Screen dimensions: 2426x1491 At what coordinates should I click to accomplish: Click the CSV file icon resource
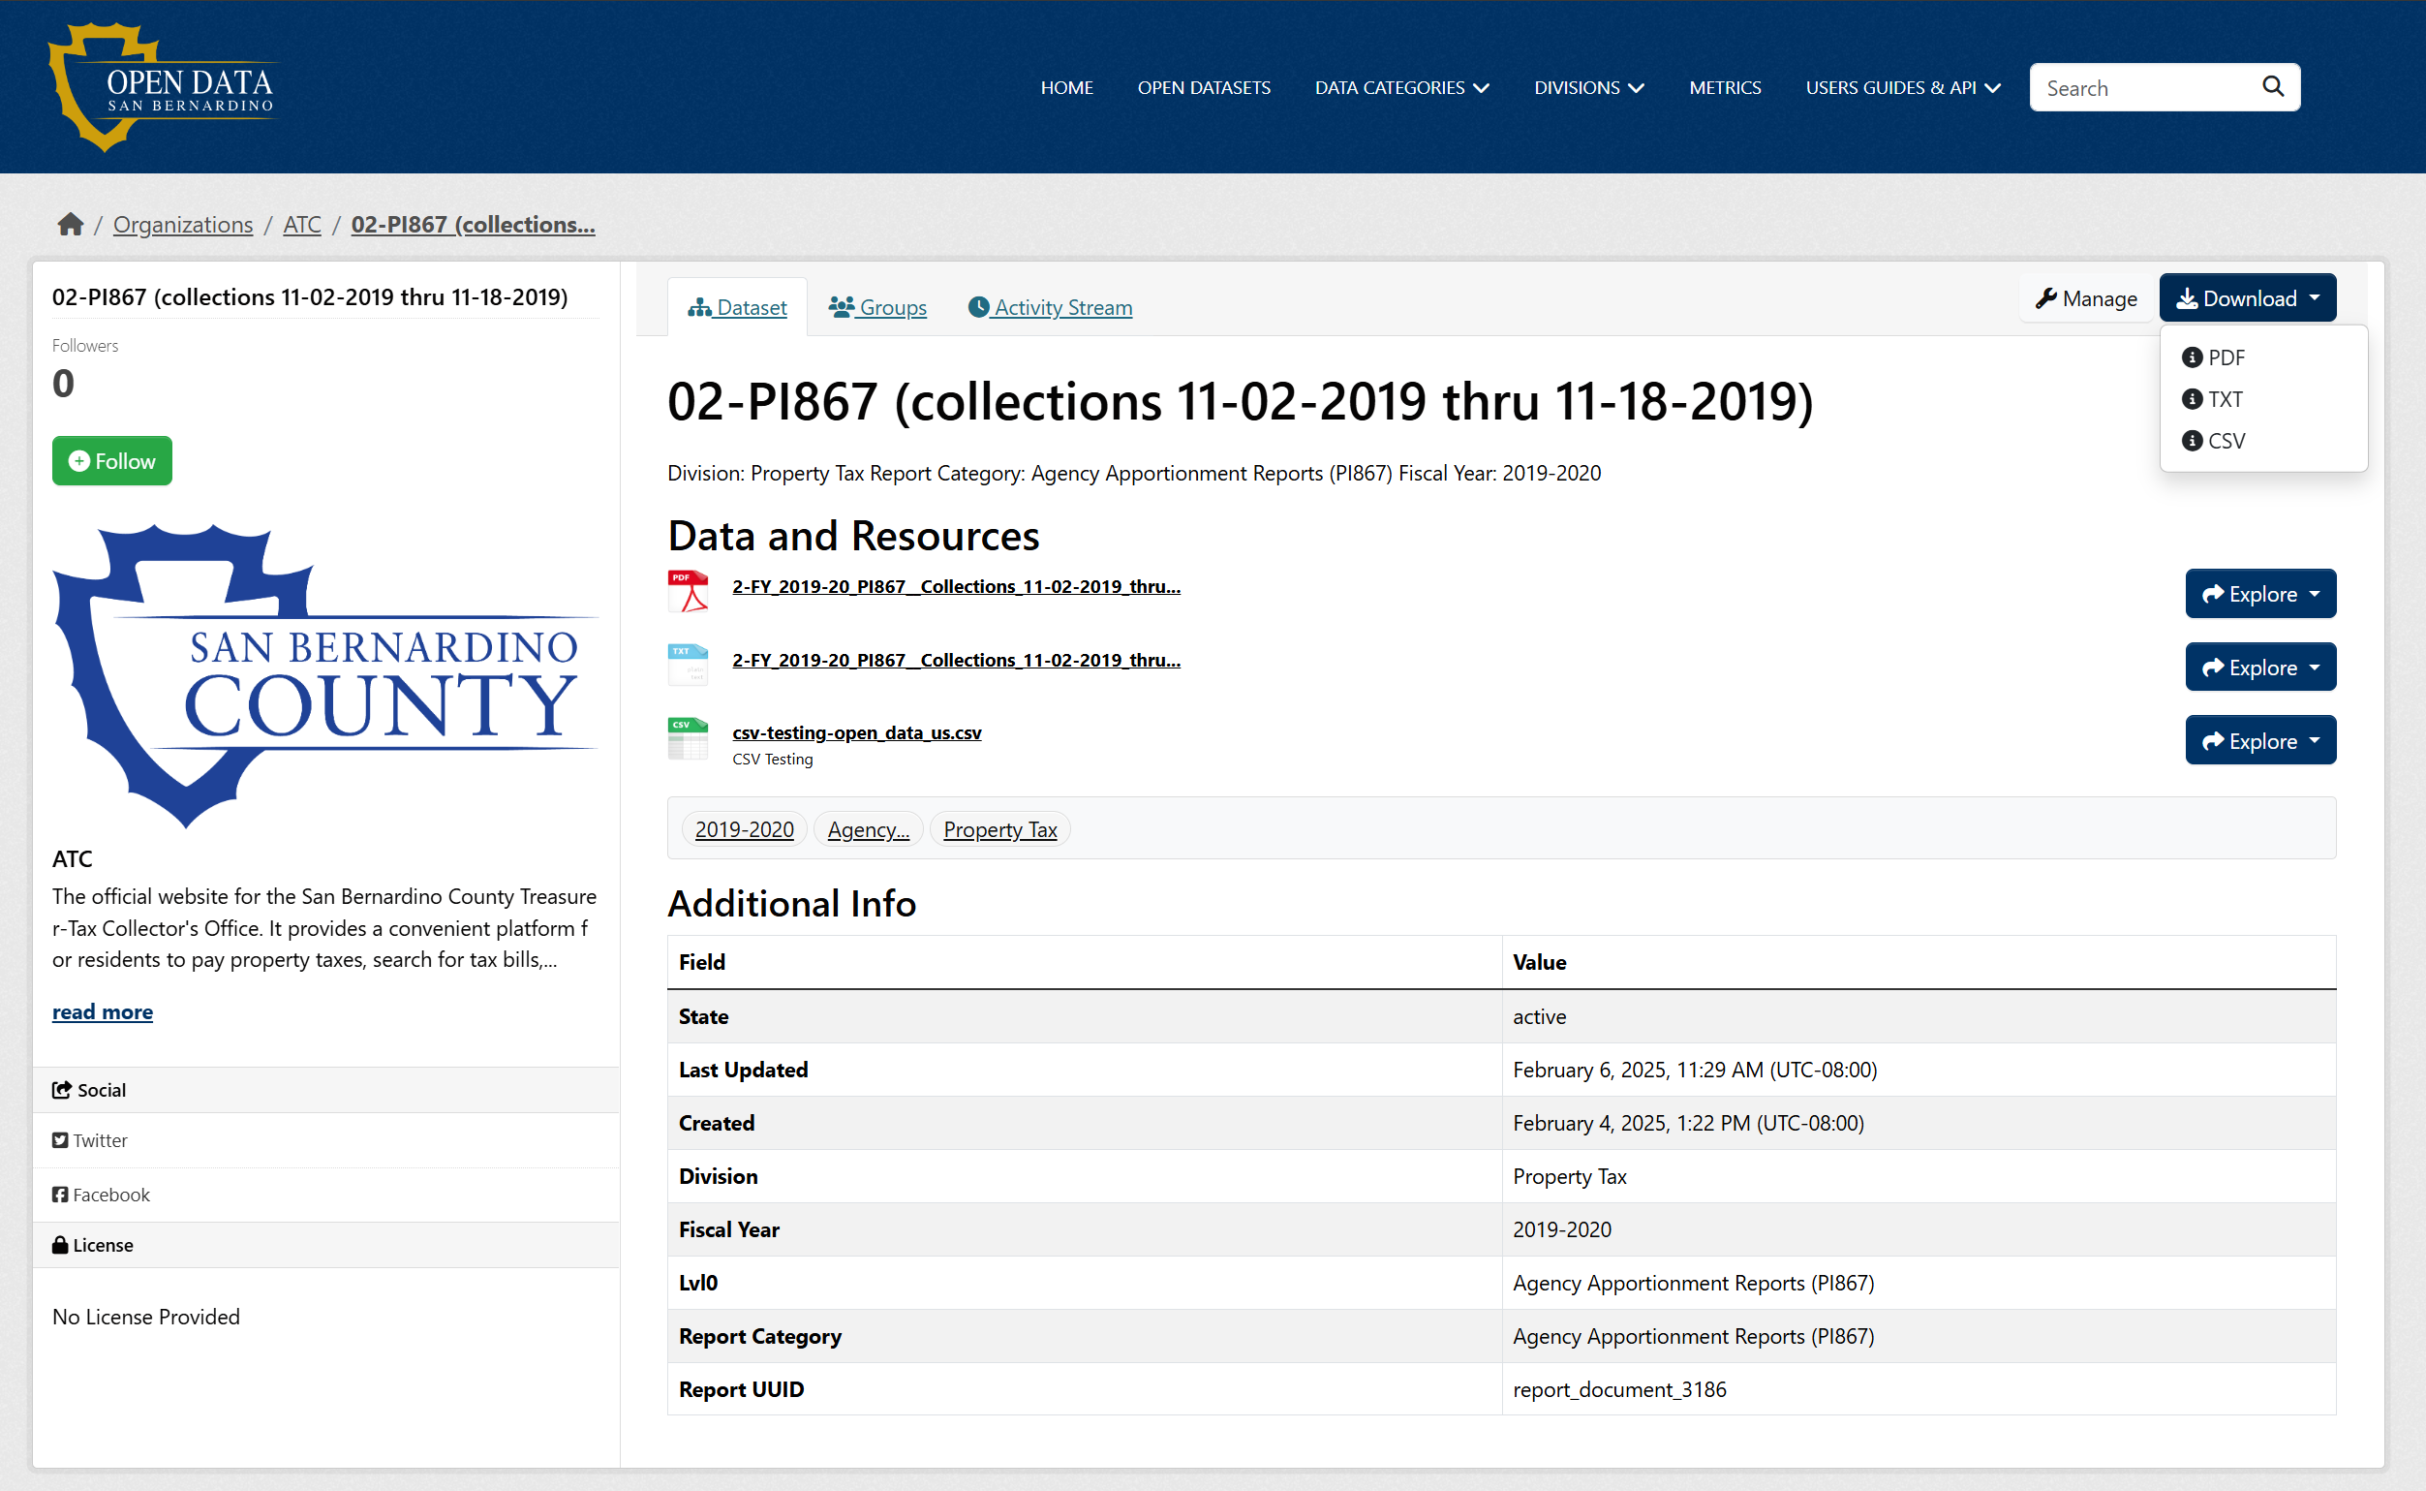pyautogui.click(x=688, y=738)
